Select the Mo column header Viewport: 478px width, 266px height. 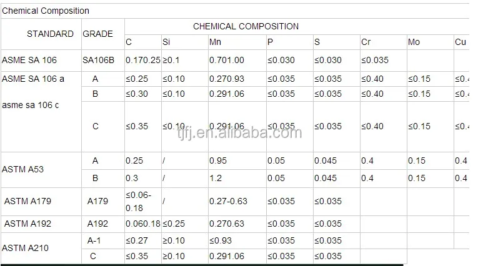tap(414, 42)
